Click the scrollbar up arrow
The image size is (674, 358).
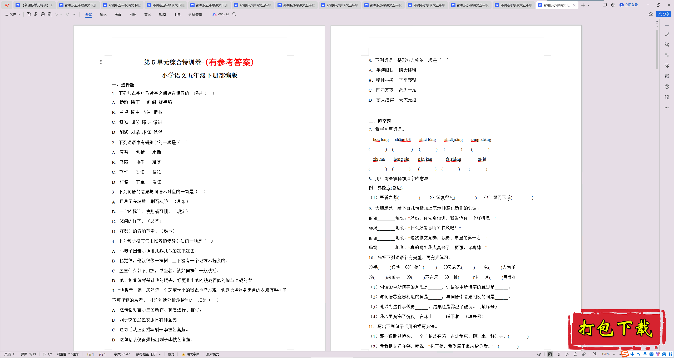point(657,26)
